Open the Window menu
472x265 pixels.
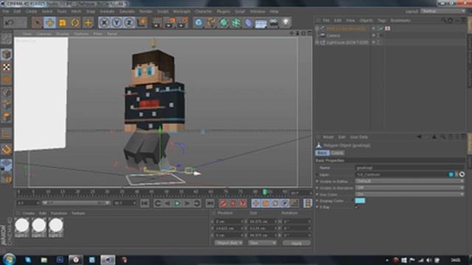257,12
